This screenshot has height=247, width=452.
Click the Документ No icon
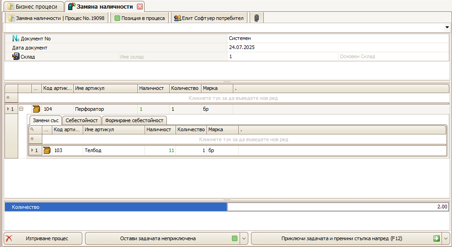(16, 39)
